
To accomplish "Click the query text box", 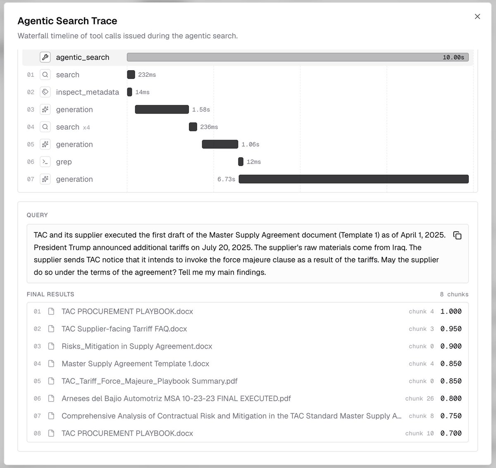I will (x=248, y=254).
